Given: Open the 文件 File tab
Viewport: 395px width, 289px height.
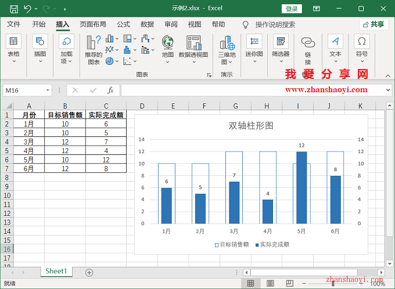Looking at the screenshot, I should pos(13,24).
